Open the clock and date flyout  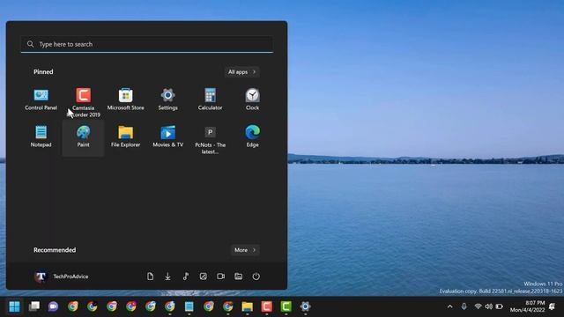pos(527,306)
